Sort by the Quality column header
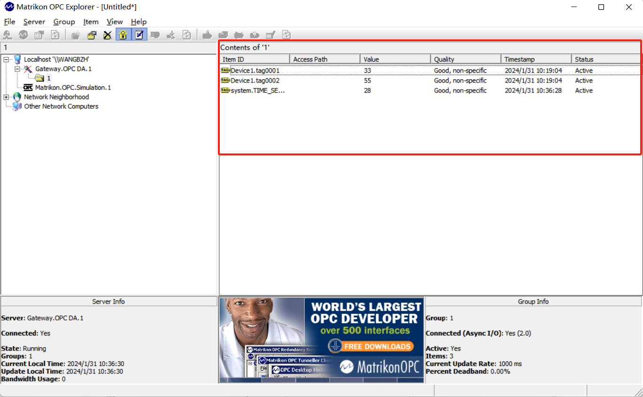643x397 pixels. coord(466,59)
